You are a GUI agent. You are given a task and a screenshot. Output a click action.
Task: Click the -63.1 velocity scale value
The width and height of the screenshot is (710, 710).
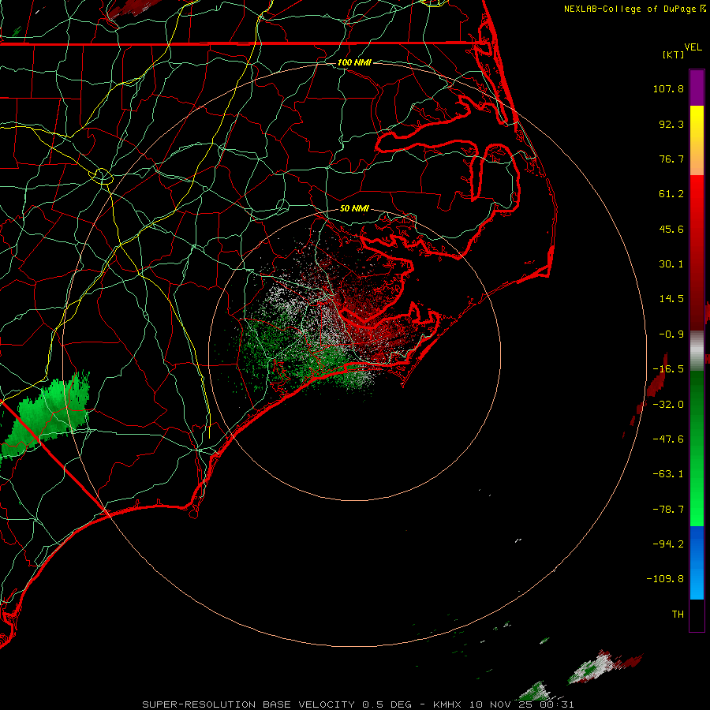click(x=668, y=474)
